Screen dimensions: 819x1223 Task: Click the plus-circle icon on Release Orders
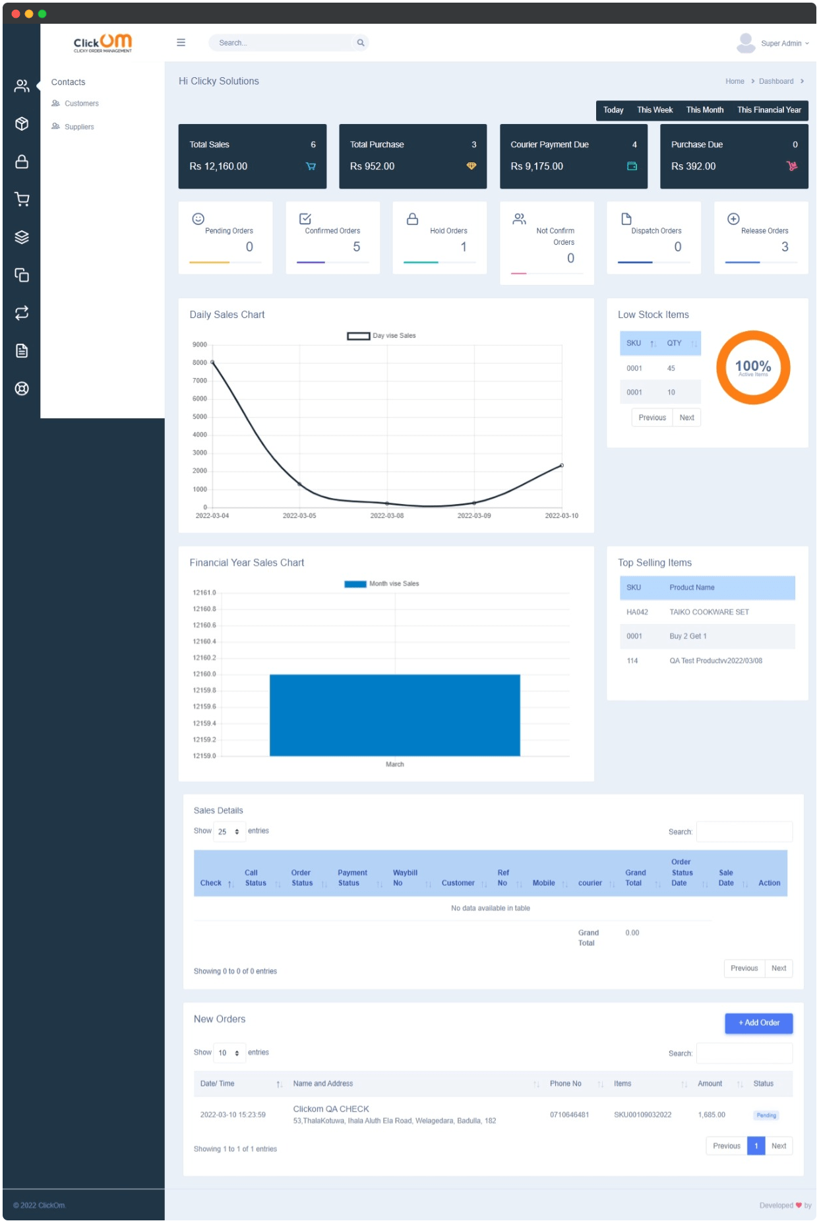point(733,219)
